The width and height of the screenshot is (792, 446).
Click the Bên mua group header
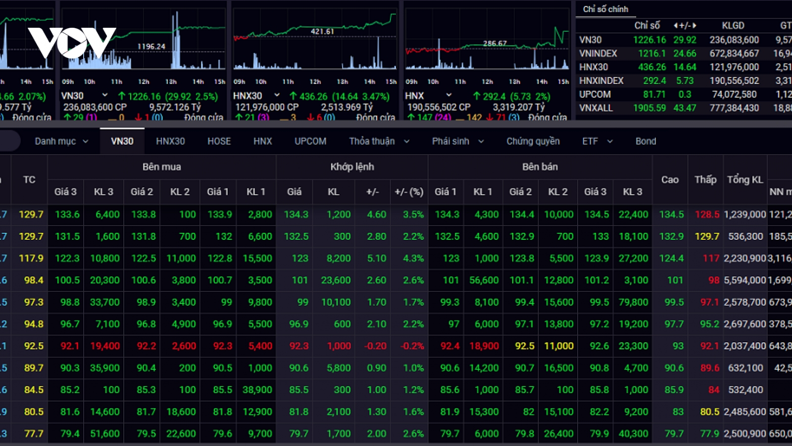[x=162, y=167]
